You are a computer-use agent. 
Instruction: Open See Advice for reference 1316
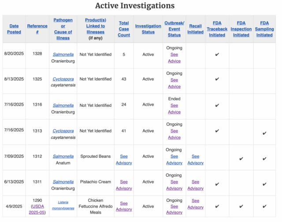pyautogui.click(x=174, y=109)
